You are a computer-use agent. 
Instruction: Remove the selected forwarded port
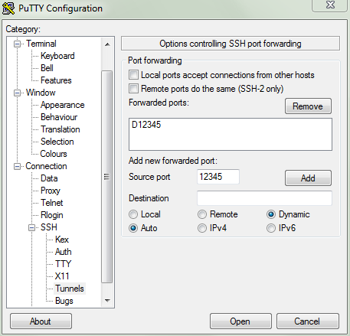(x=308, y=106)
